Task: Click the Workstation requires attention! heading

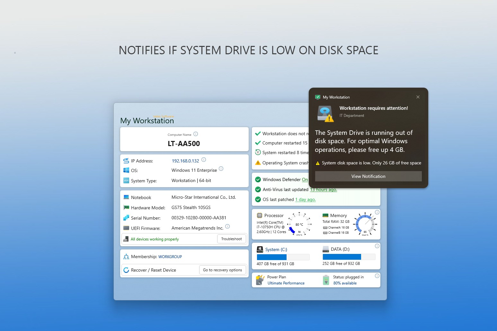Action: click(x=374, y=108)
